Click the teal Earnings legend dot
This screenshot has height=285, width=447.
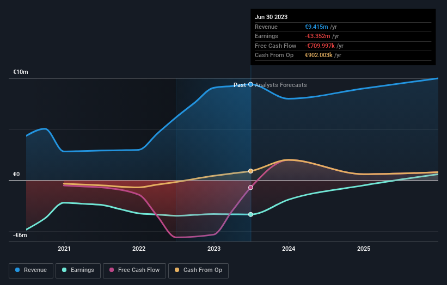pyautogui.click(x=64, y=270)
